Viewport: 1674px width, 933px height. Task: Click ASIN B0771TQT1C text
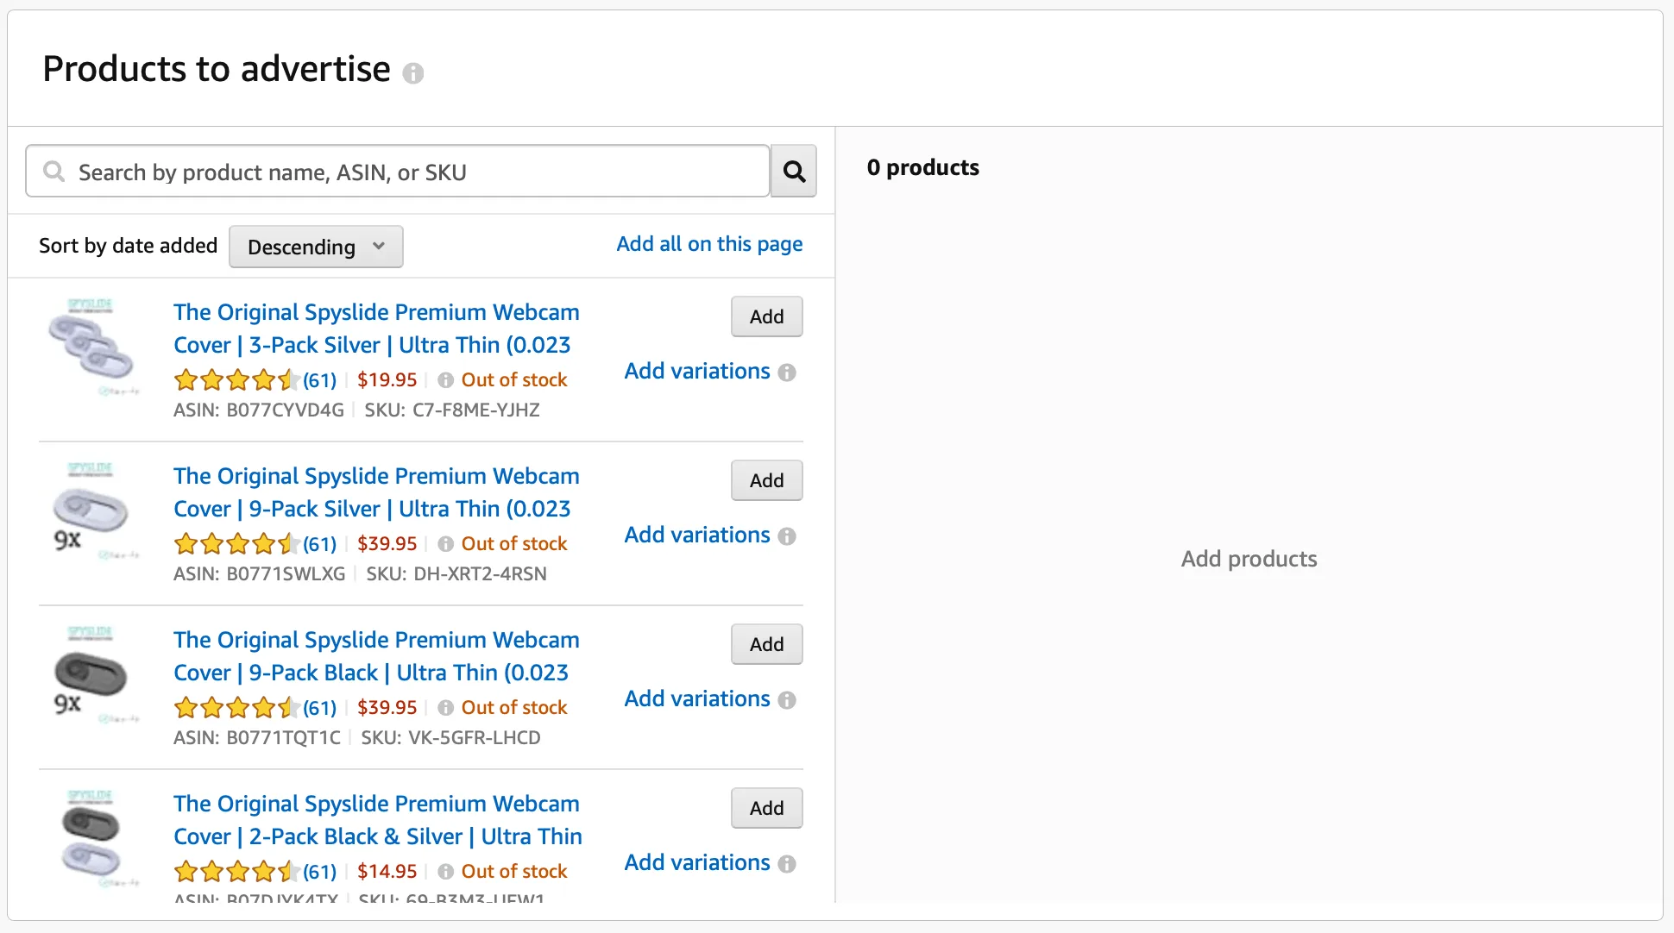tap(257, 738)
